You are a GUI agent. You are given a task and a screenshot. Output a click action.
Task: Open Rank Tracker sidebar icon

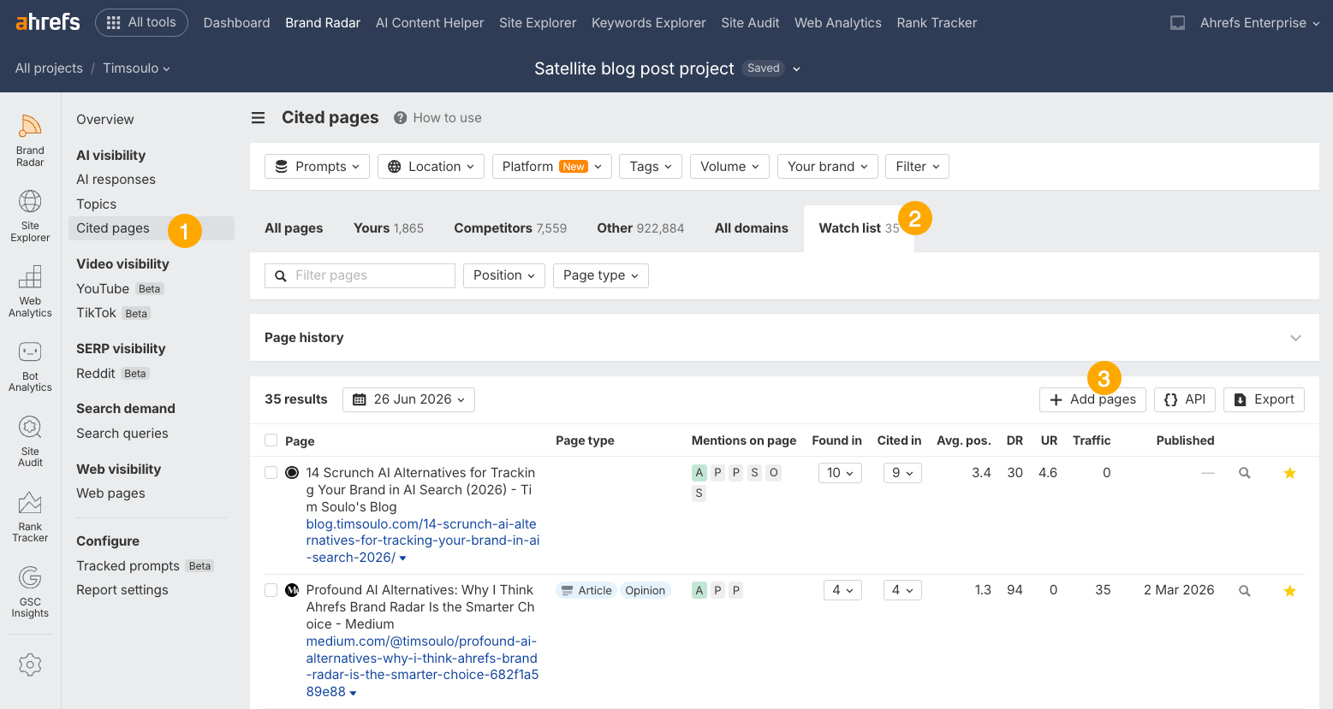pyautogui.click(x=30, y=517)
